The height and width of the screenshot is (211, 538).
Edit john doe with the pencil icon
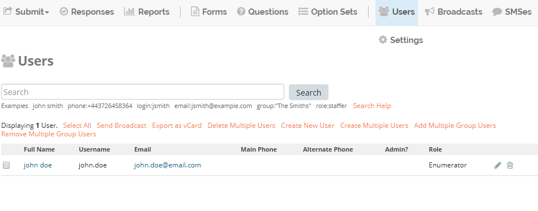pyautogui.click(x=498, y=165)
